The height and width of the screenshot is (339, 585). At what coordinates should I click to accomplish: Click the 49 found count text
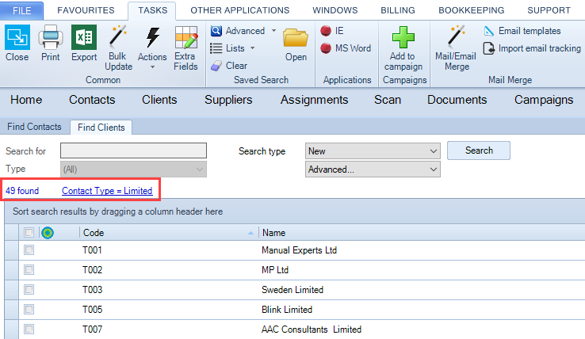coord(22,191)
